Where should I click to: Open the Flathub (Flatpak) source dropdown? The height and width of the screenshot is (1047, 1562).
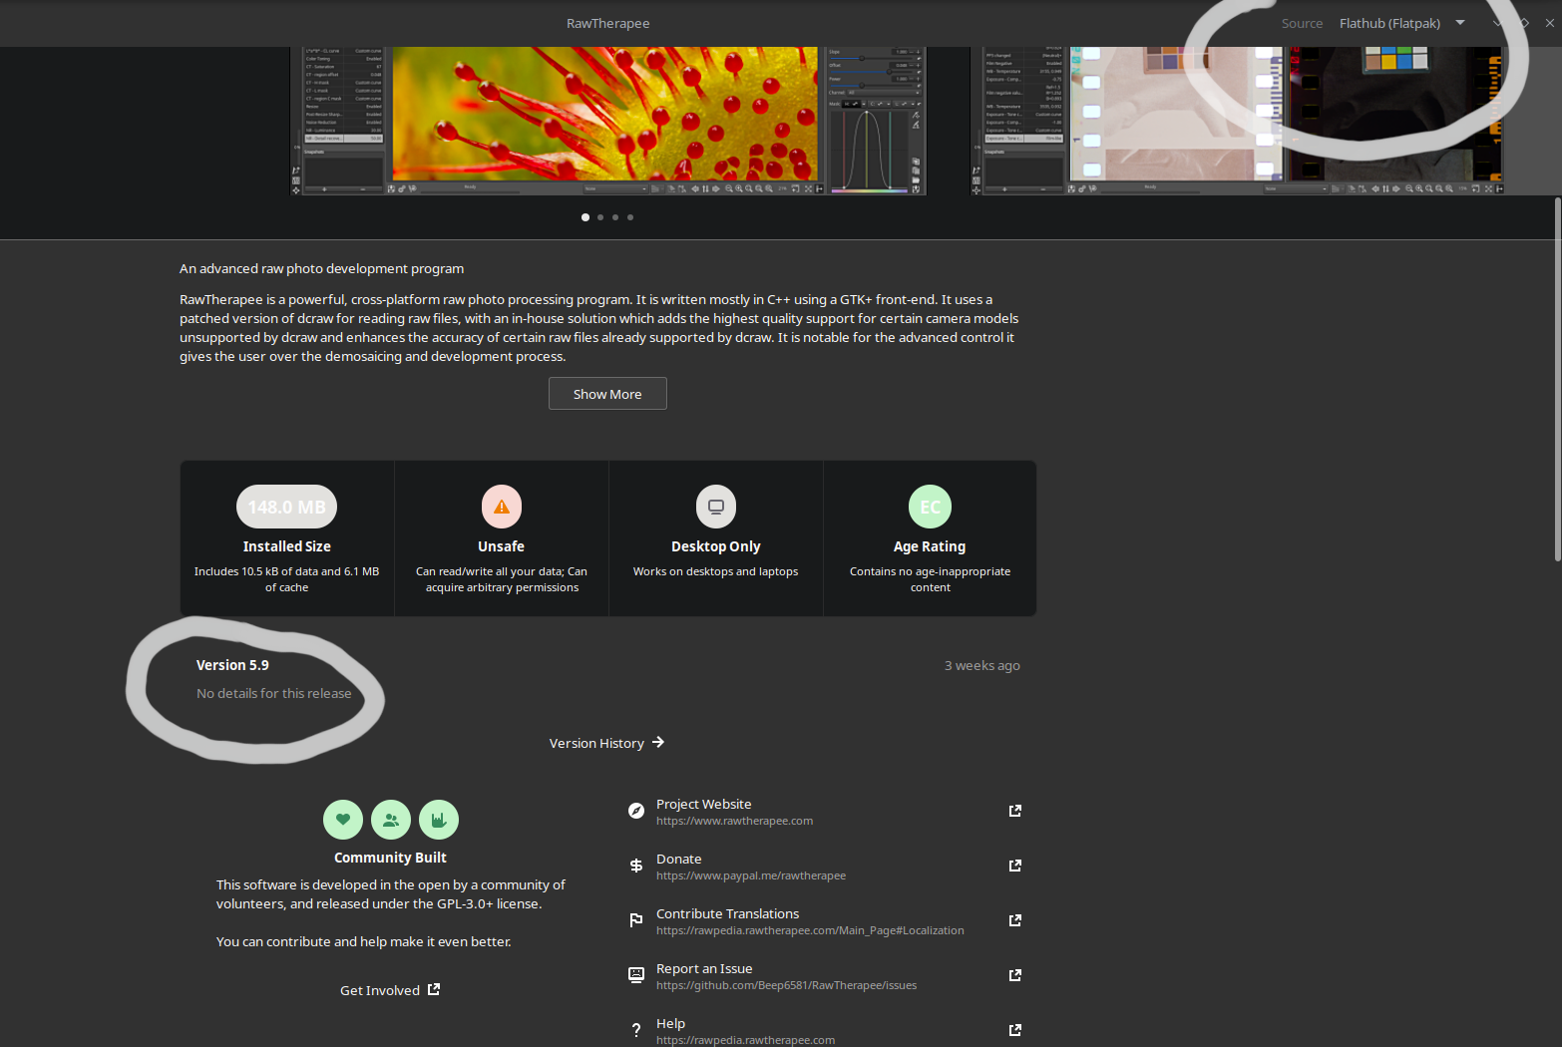[1401, 23]
